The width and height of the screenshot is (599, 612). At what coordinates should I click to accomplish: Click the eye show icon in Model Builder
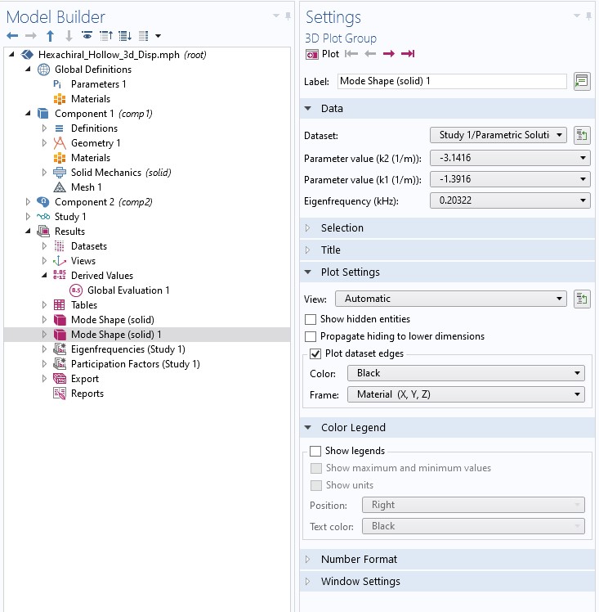[87, 36]
